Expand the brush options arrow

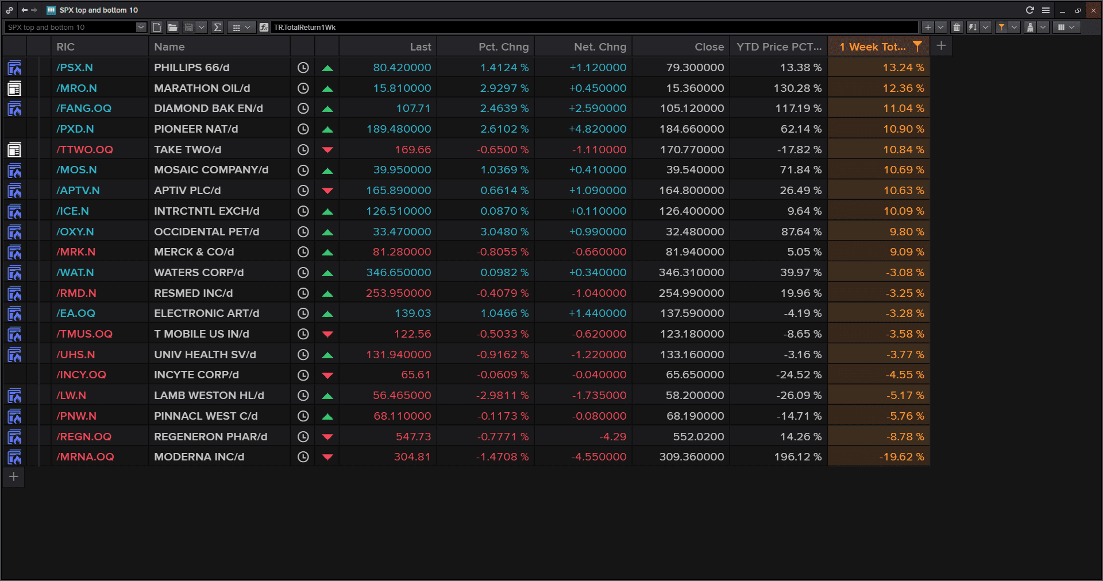coord(1043,27)
